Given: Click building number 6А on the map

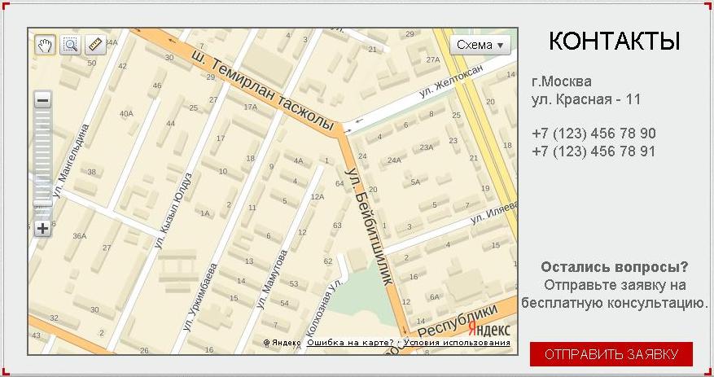Looking at the screenshot, I should point(435,297).
